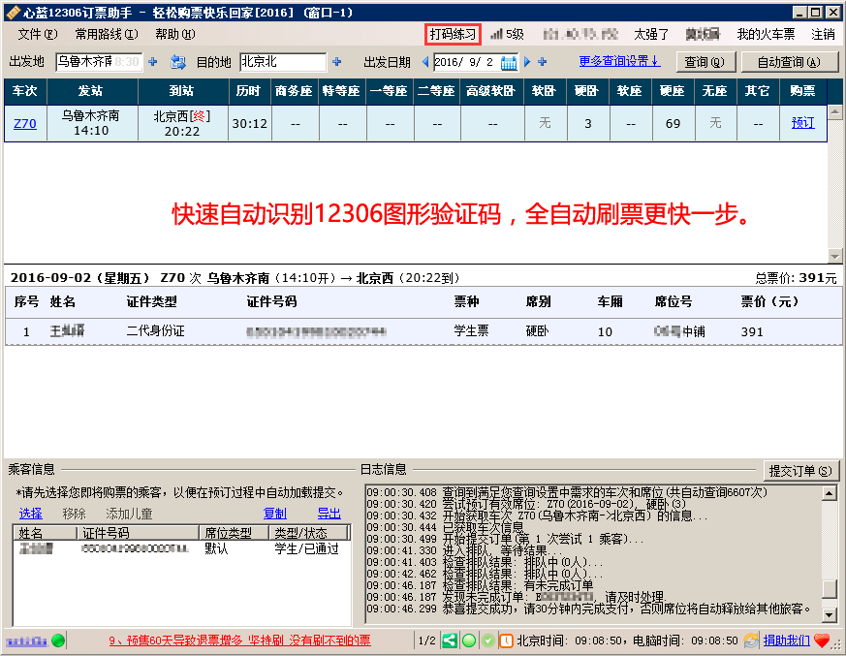Viewport: 846px width, 656px height.
Task: Click the swap departure and destination icon
Action: pos(177,62)
